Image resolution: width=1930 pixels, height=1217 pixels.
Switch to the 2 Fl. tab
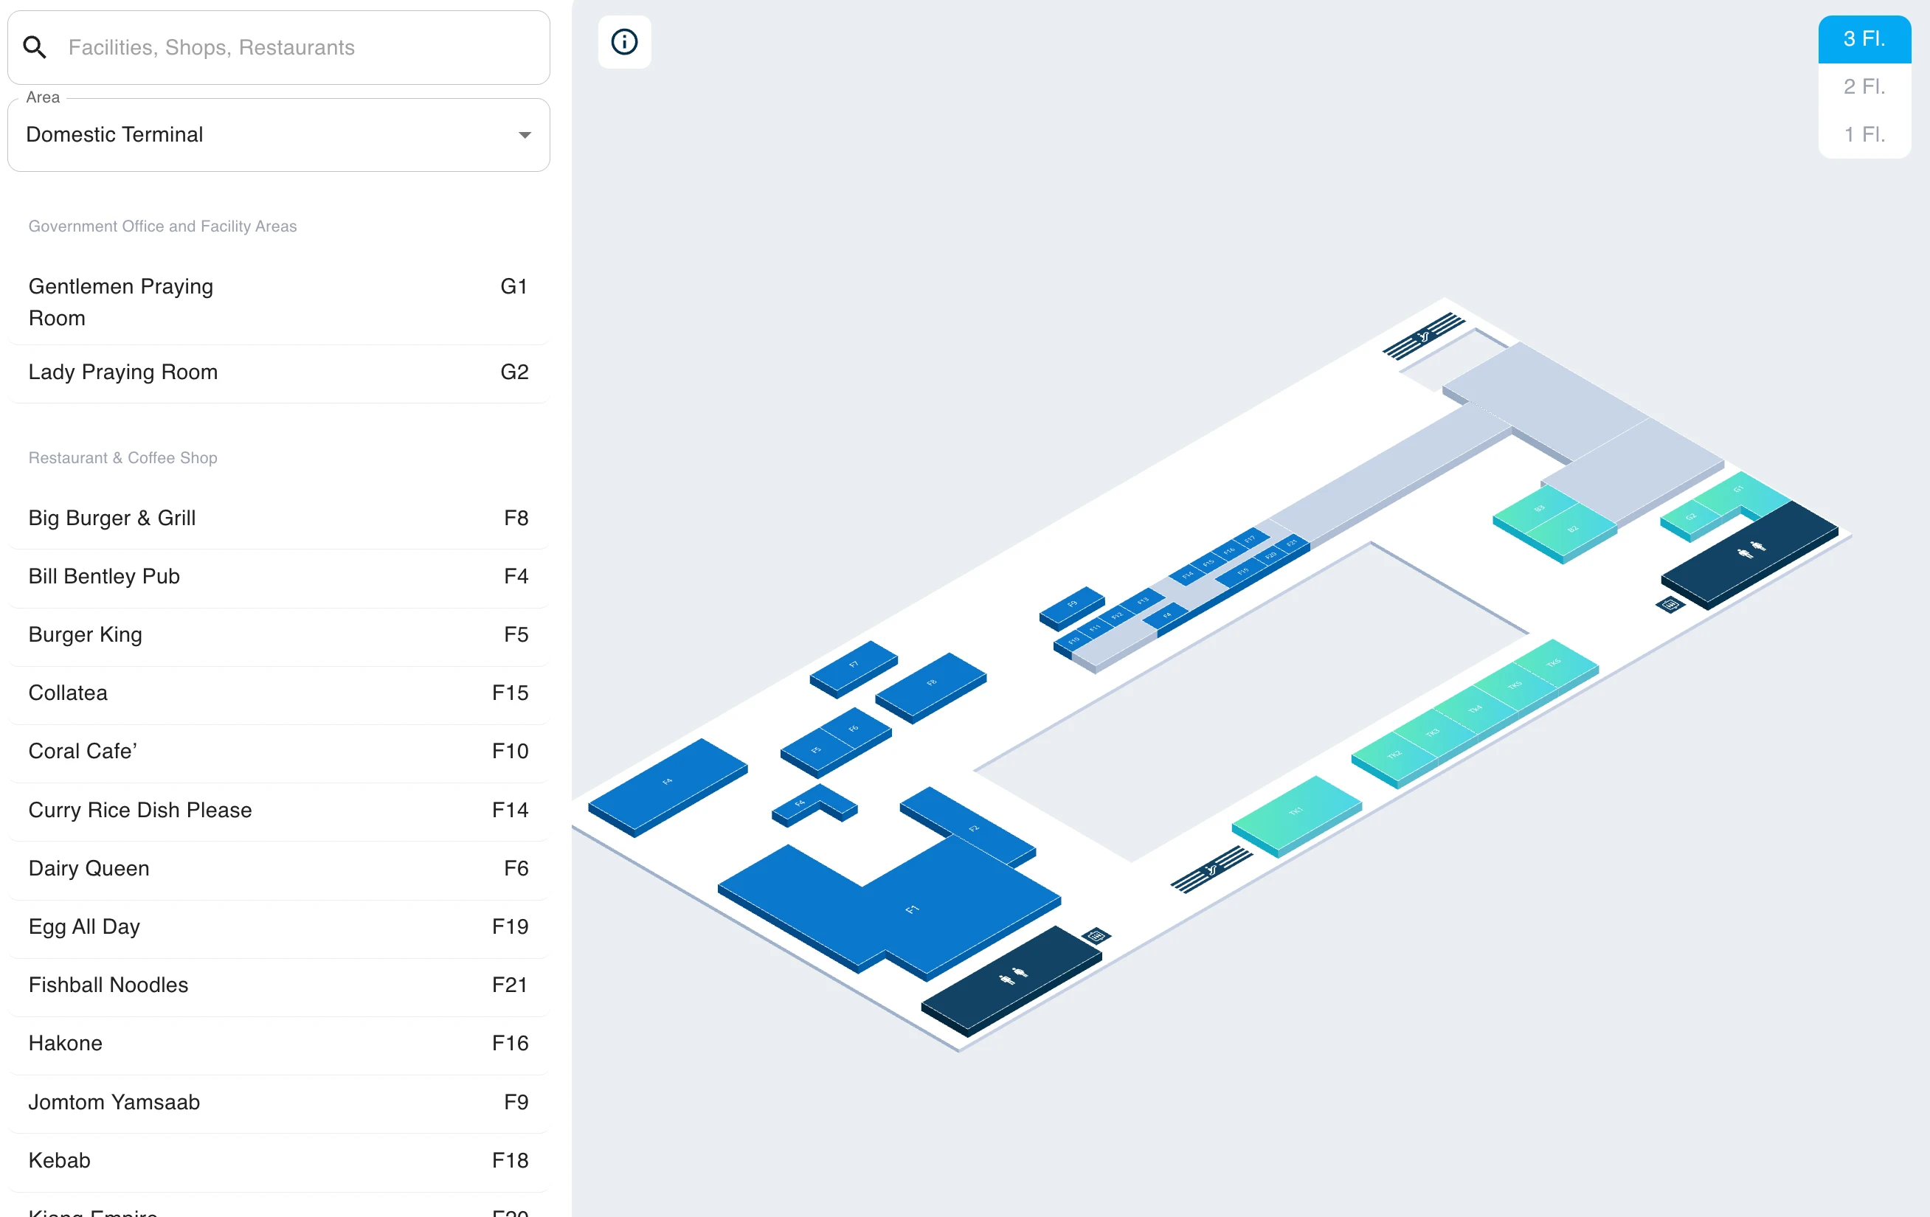coord(1864,86)
